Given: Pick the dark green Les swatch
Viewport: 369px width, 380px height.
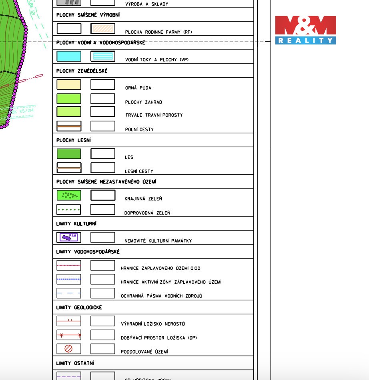Looking at the screenshot, I should coord(69,154).
